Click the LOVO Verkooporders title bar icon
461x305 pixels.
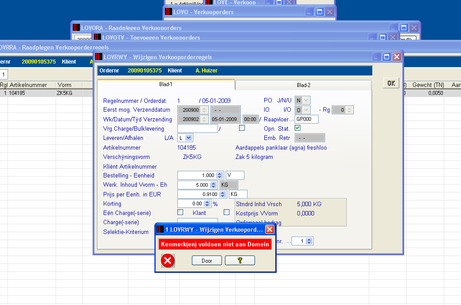coord(169,12)
